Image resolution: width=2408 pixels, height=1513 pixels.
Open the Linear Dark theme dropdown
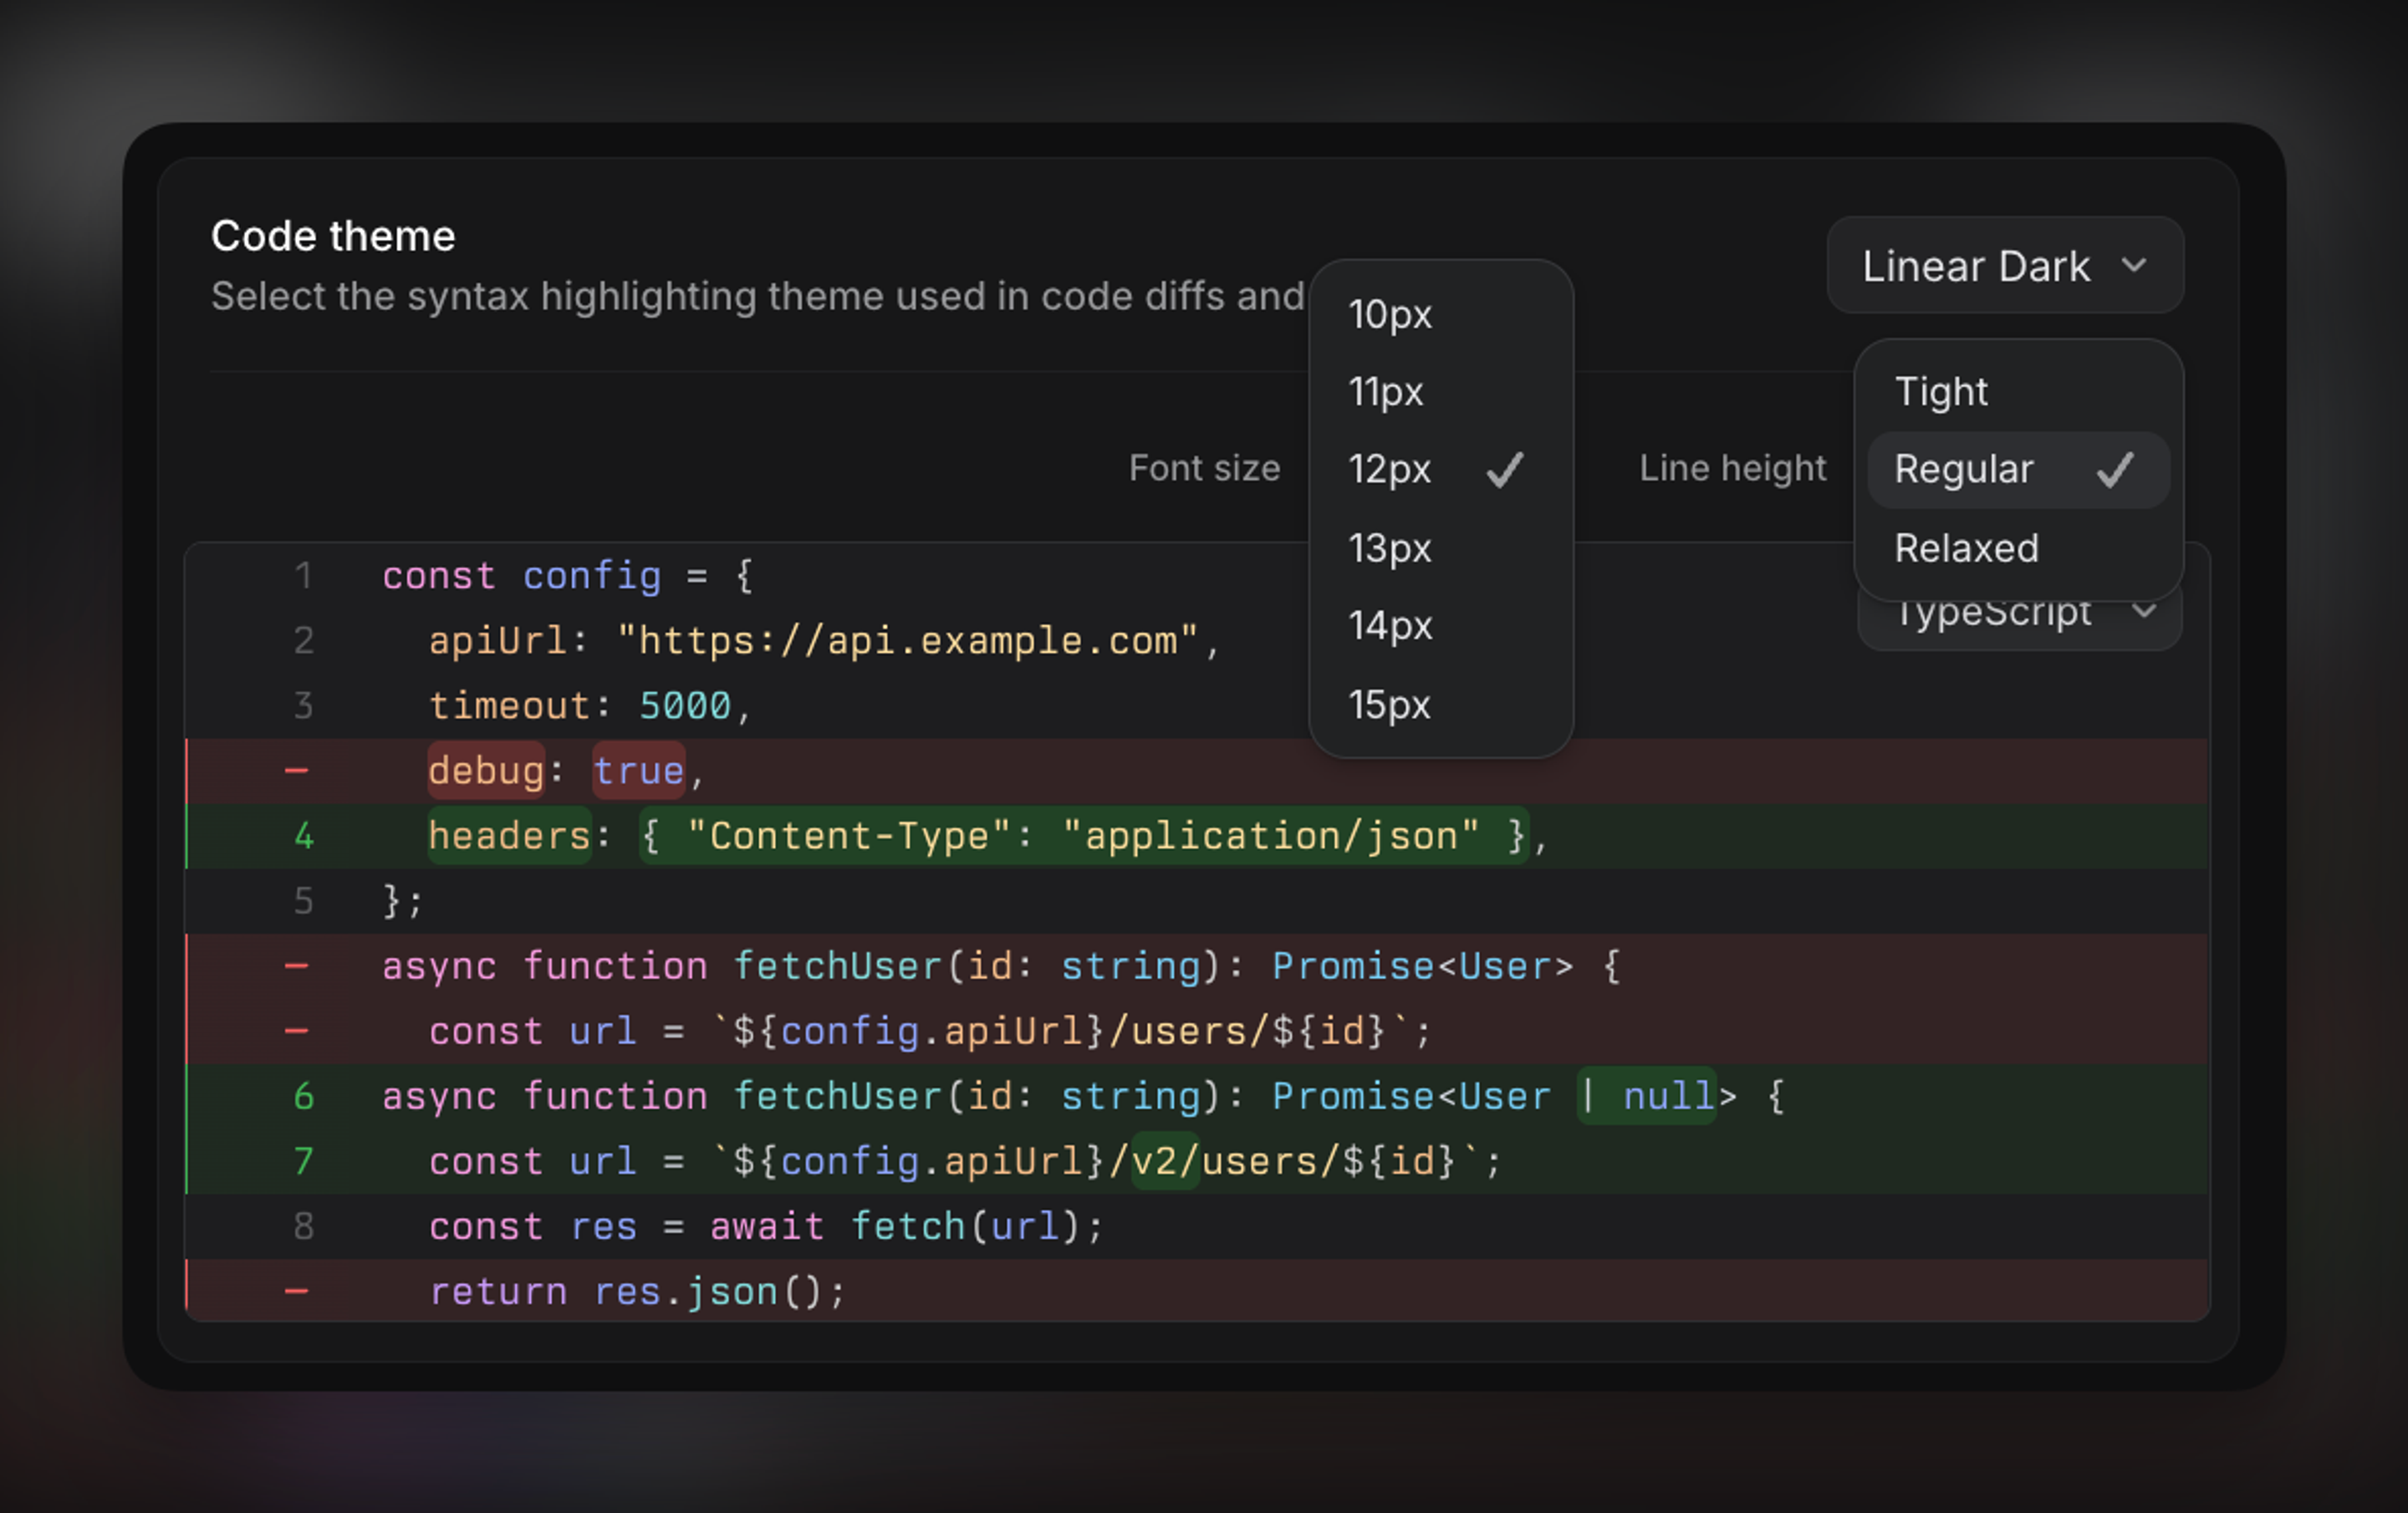[x=2005, y=266]
